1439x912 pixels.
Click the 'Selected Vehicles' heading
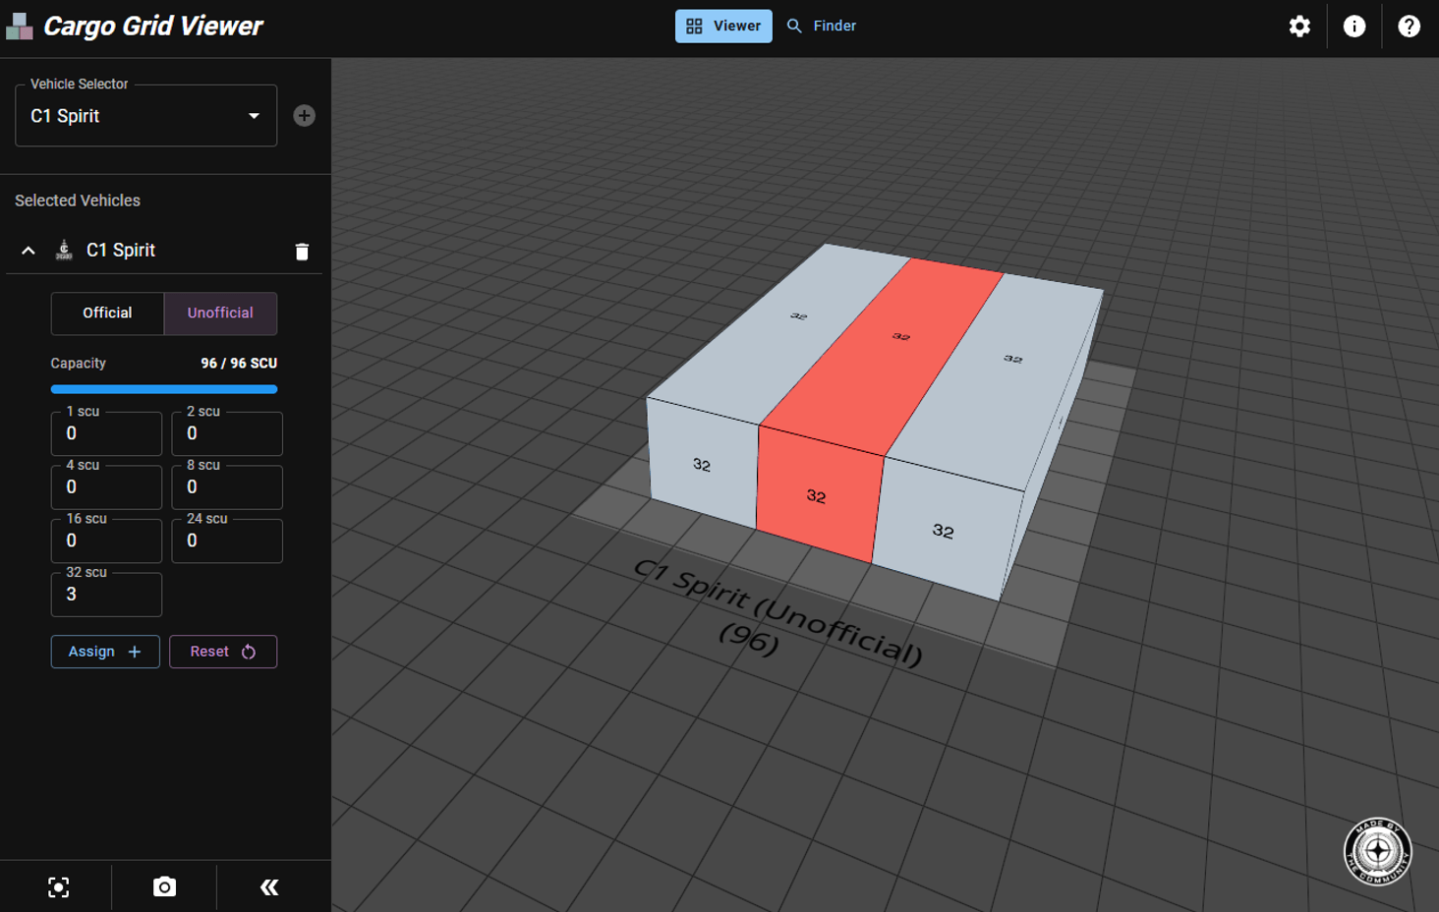[x=78, y=200]
